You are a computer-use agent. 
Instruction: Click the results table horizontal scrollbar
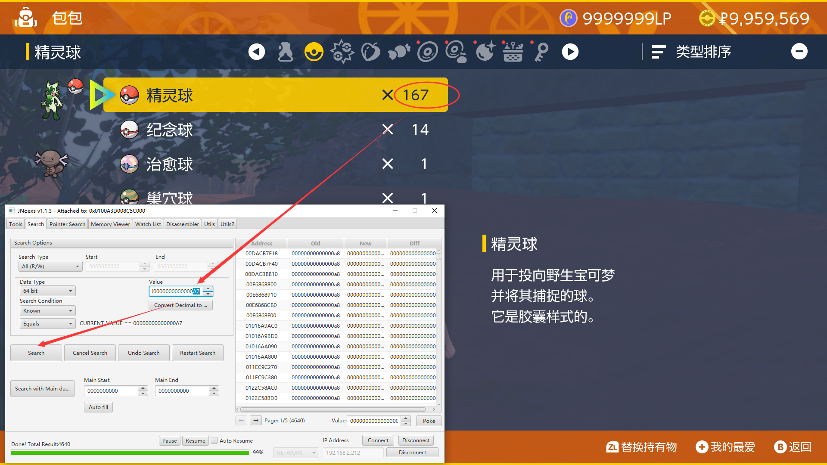336,409
